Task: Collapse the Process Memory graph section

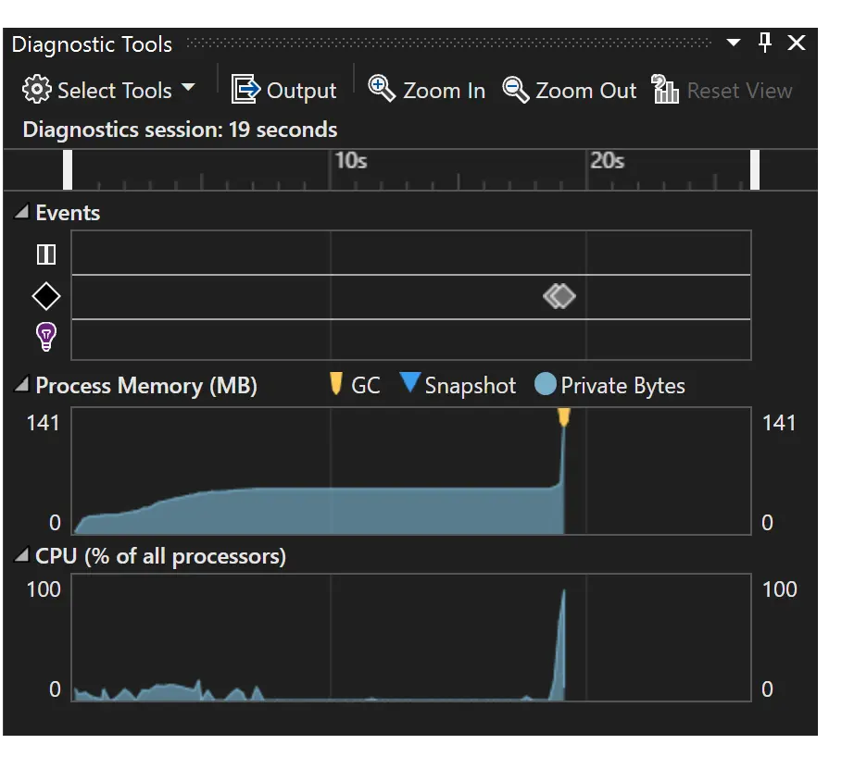Action: (x=21, y=386)
